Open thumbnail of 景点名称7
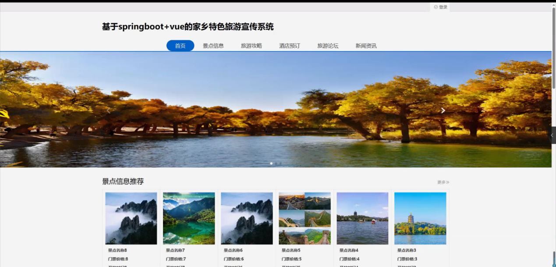The height and width of the screenshot is (267, 556). tap(189, 218)
